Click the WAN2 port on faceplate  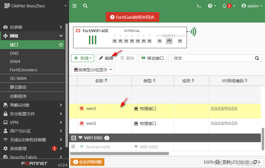coord(180,41)
